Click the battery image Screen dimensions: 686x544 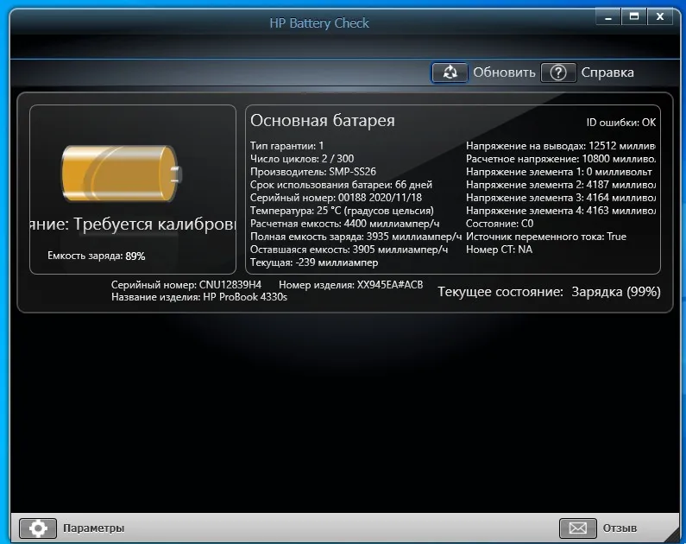pos(122,174)
